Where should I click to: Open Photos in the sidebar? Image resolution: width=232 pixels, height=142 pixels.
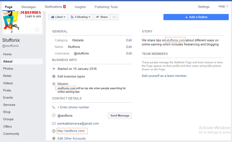(x=8, y=69)
